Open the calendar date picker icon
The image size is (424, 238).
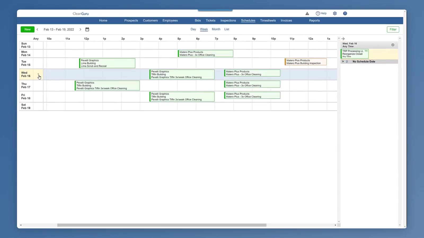tap(87, 29)
